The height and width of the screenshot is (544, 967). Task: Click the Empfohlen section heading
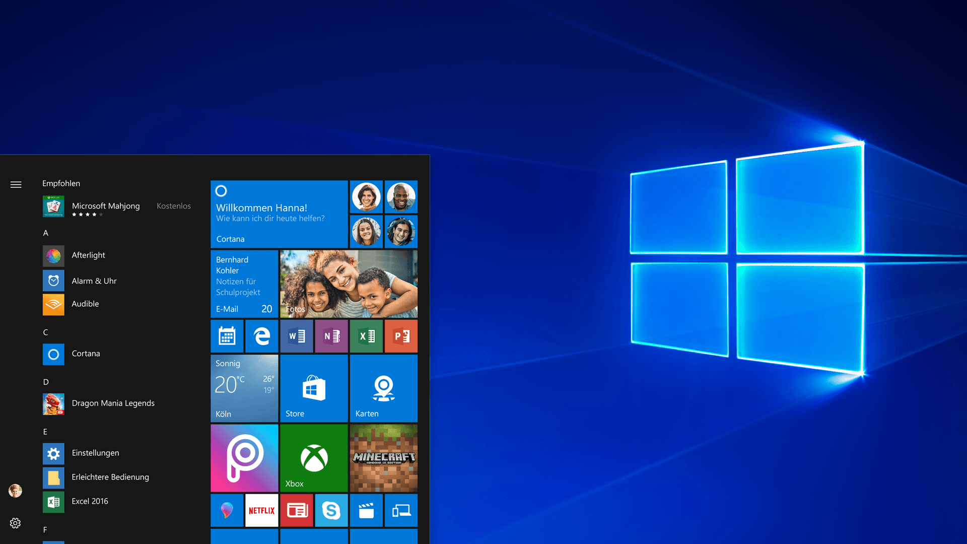tap(61, 183)
